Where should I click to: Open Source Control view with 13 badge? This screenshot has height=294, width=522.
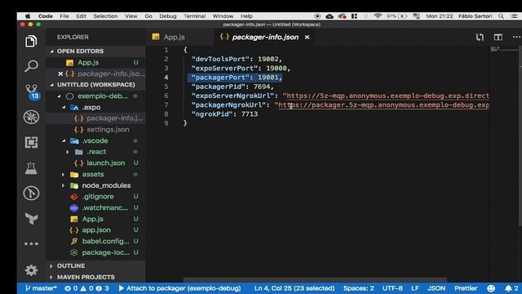click(x=32, y=92)
